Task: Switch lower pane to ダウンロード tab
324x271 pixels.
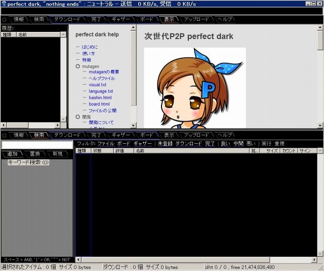Action: tap(67, 135)
